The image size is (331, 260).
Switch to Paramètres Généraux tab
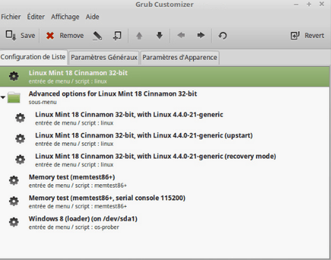click(104, 57)
